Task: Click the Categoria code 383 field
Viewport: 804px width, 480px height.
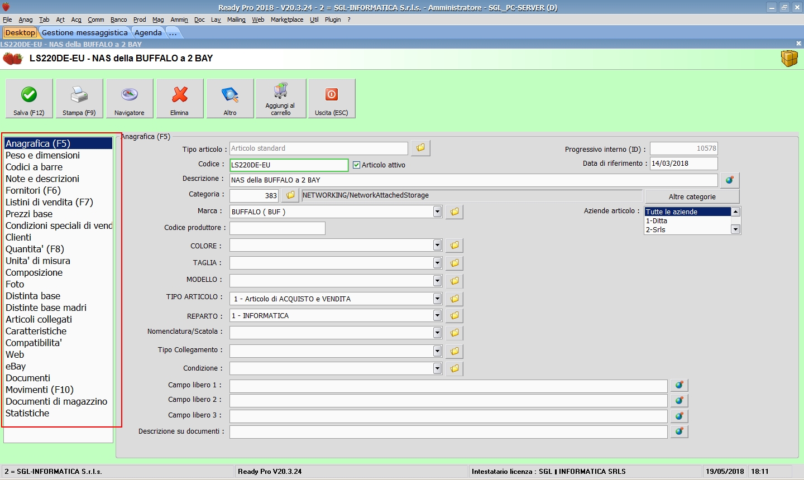Action: pos(254,195)
